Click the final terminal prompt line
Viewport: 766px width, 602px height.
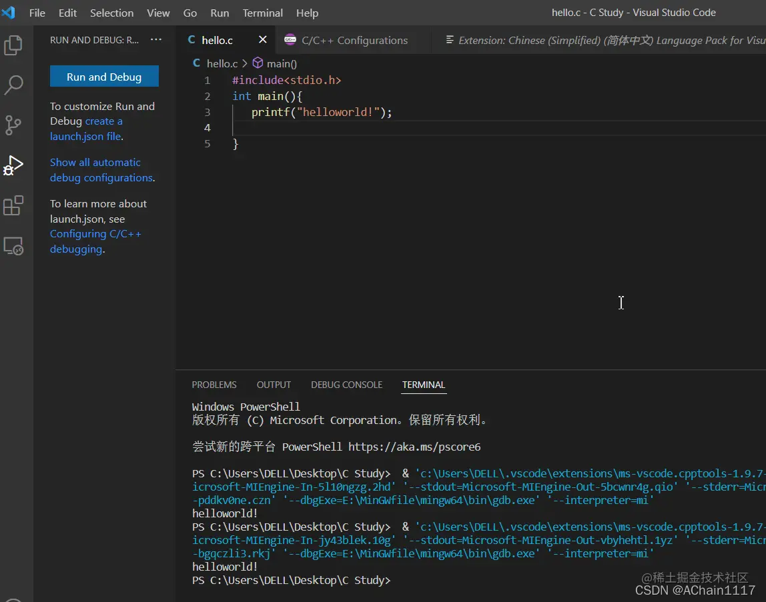291,580
